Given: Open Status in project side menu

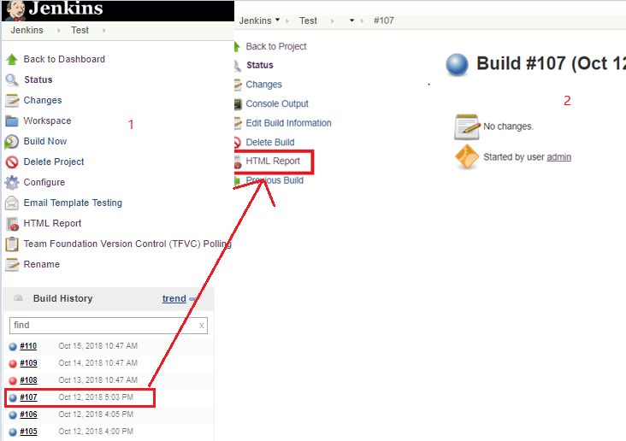Looking at the screenshot, I should pos(38,79).
